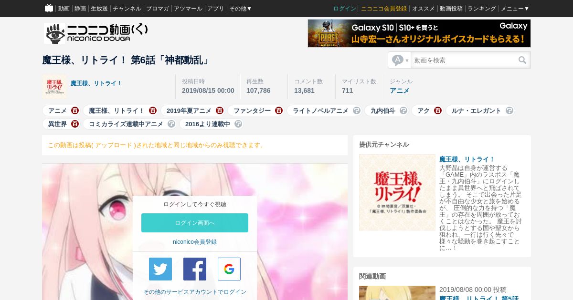This screenshot has width=573, height=300.
Task: Open dictionary icon beside ルナ・エレガント tag
Action: point(509,110)
